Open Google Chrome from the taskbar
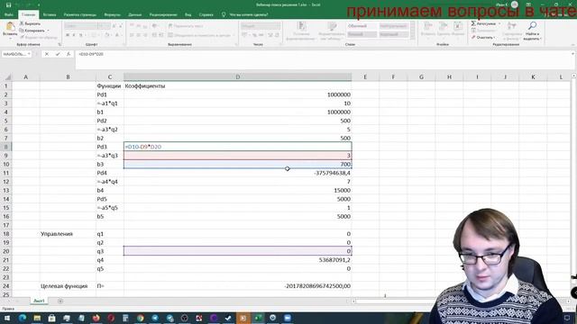 pos(141,318)
